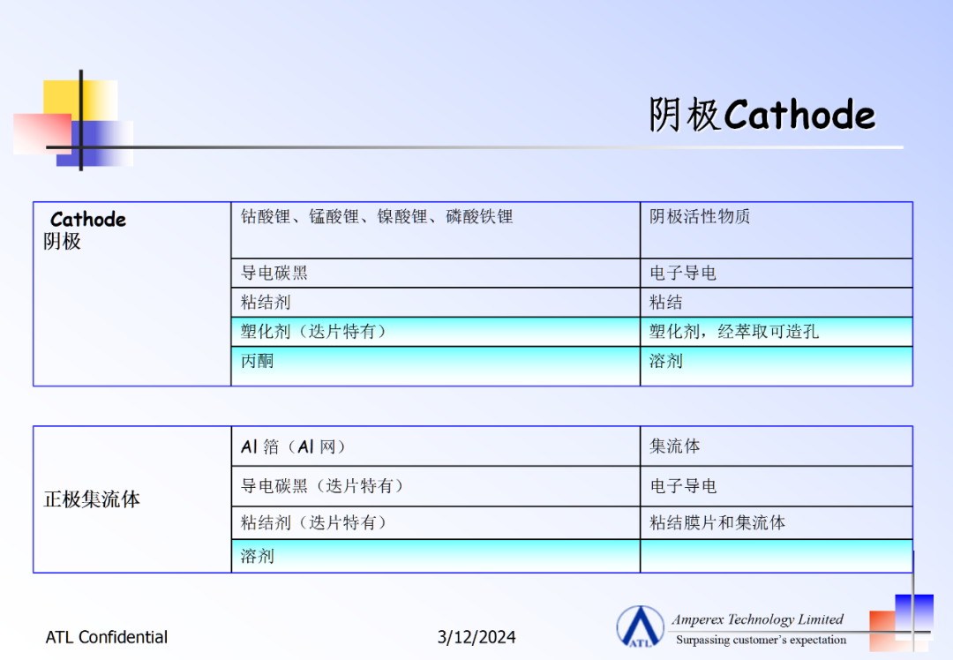Viewport: 953px width, 660px height.
Task: Select the 丙酮 cell
Action: (435, 366)
